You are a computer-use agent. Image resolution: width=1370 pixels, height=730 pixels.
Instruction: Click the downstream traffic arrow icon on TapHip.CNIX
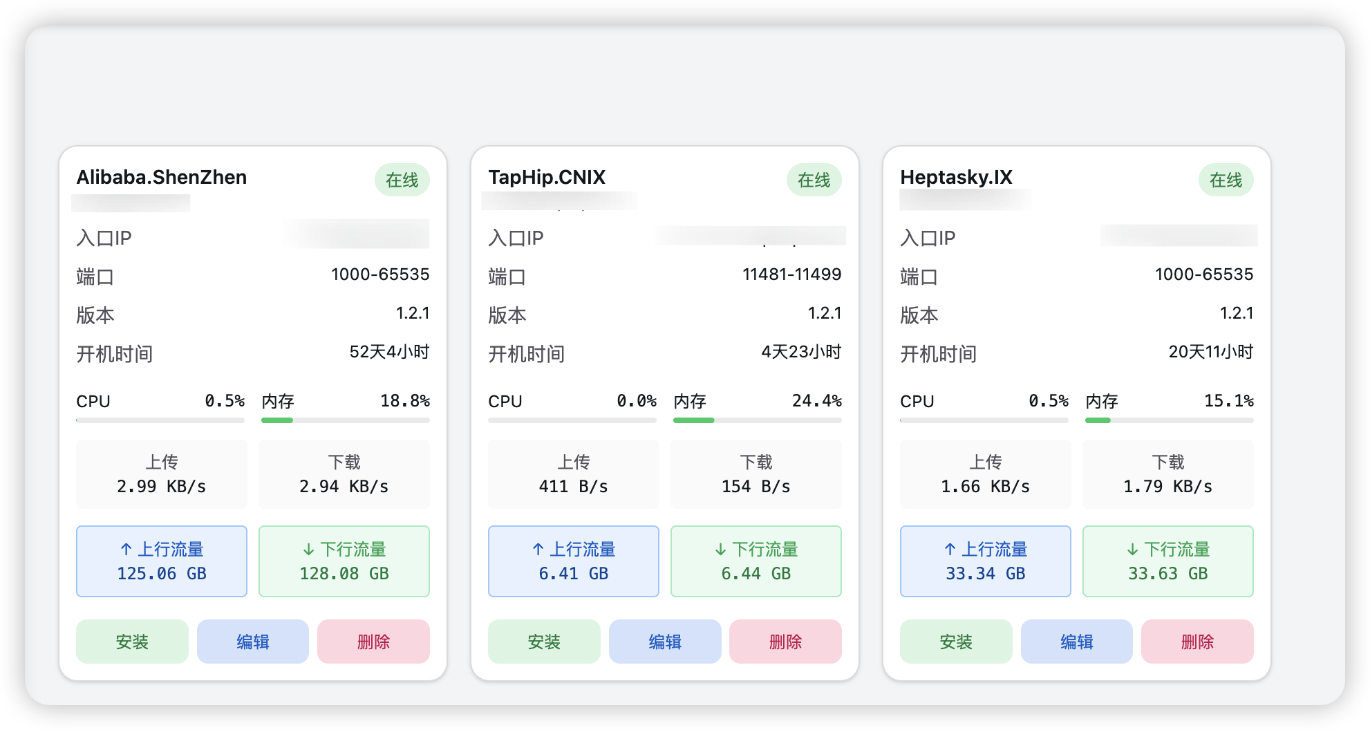pyautogui.click(x=720, y=550)
